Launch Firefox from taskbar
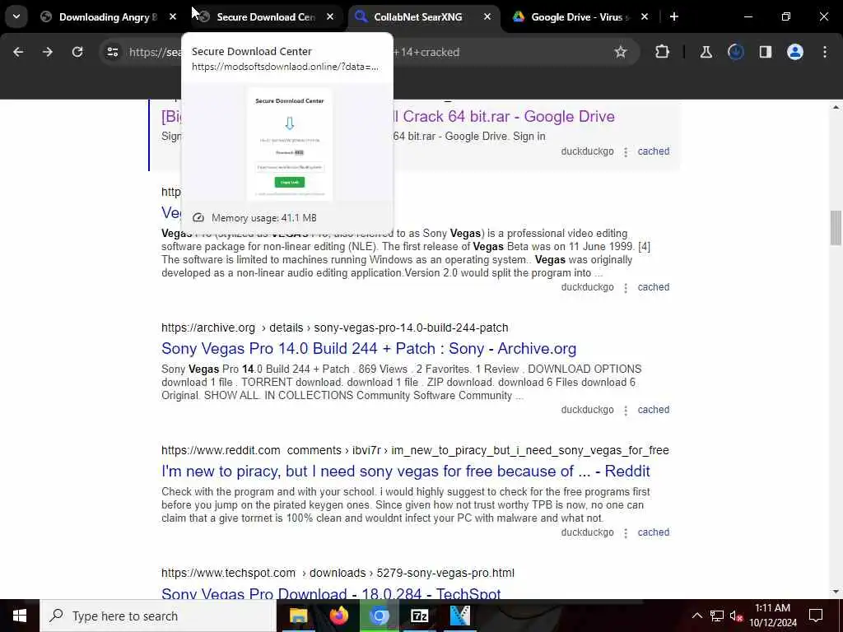 338,616
